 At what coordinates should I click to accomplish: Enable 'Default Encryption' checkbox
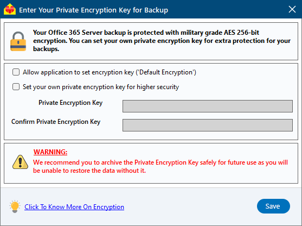pyautogui.click(x=16, y=72)
